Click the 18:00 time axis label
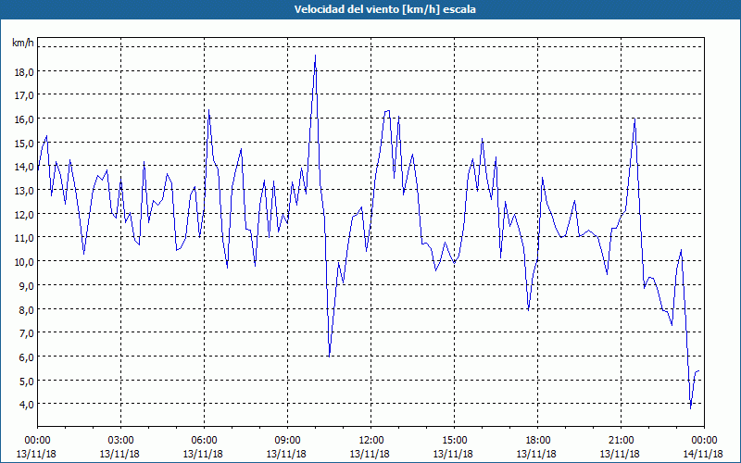The height and width of the screenshot is (463, 741). (537, 441)
